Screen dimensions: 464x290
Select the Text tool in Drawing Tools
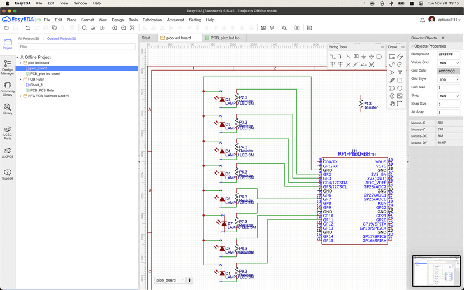click(400, 72)
